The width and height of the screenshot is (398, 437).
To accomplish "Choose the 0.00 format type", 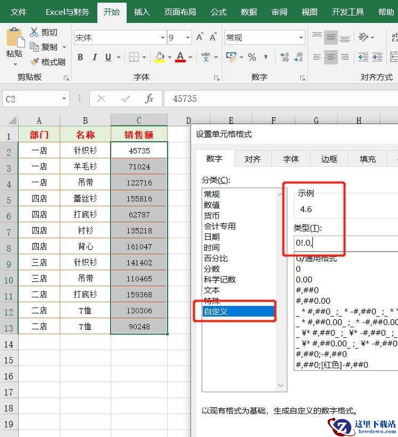I will click(304, 280).
